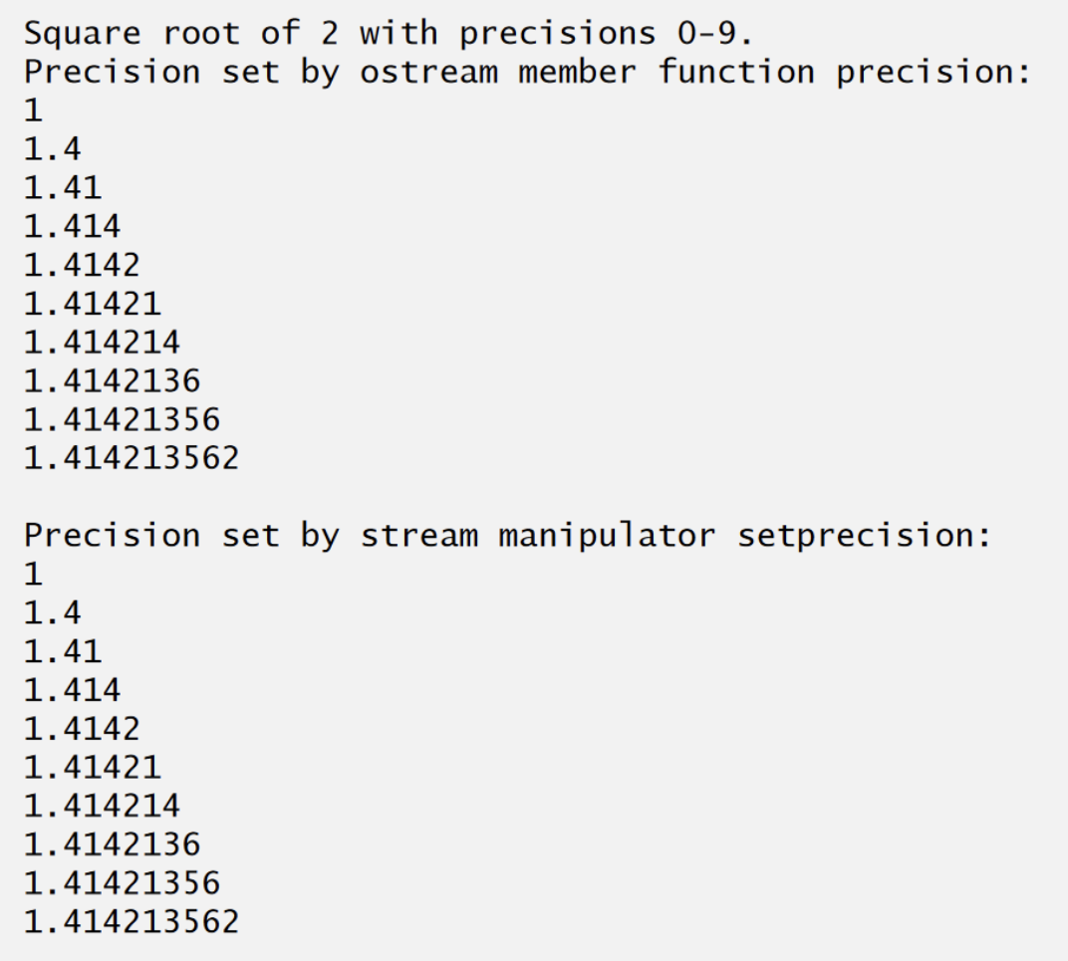1068x961 pixels.
Task: Click value 1.414213562 under the setprecision heading
Action: pyautogui.click(x=132, y=921)
